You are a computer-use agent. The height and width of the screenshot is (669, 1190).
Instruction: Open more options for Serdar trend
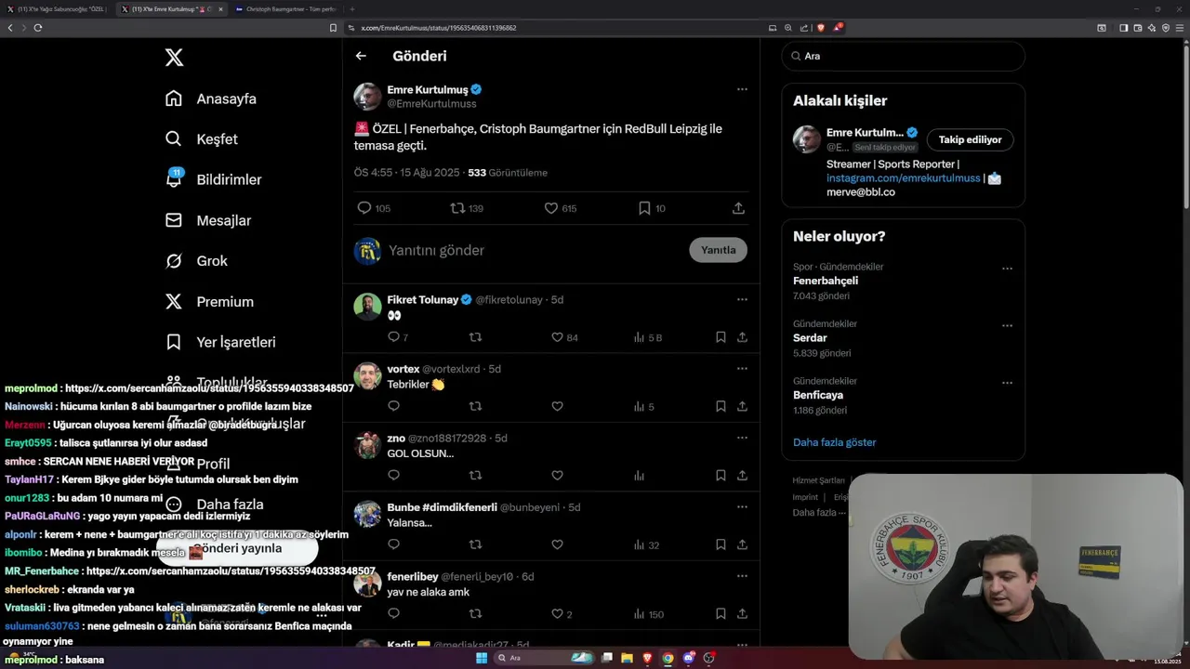point(1007,326)
